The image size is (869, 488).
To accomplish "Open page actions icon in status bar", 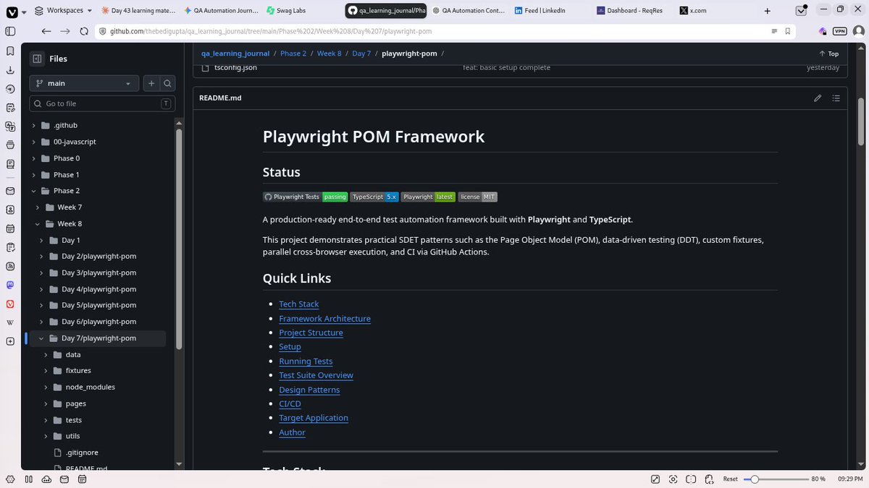I will [x=710, y=479].
